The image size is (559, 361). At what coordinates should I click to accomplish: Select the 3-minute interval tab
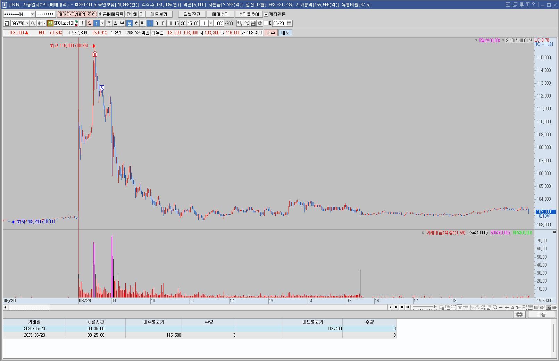(x=157, y=23)
